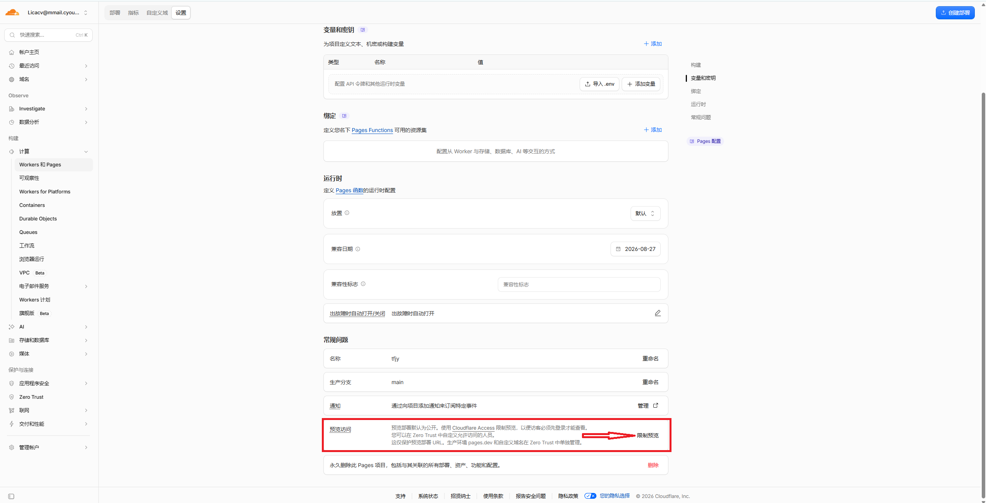Click the Zero Trust sidebar icon
This screenshot has width=986, height=503.
[x=12, y=397]
